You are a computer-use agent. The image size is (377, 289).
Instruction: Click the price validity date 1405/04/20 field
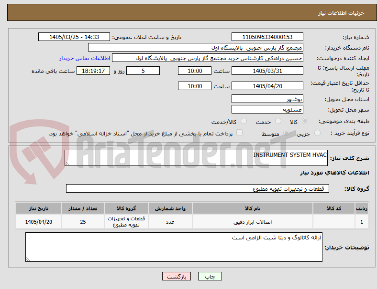pyautogui.click(x=267, y=86)
